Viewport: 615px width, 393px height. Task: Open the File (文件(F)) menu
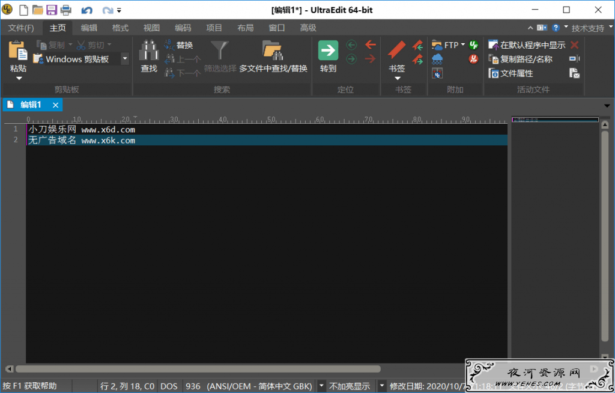tap(21, 28)
